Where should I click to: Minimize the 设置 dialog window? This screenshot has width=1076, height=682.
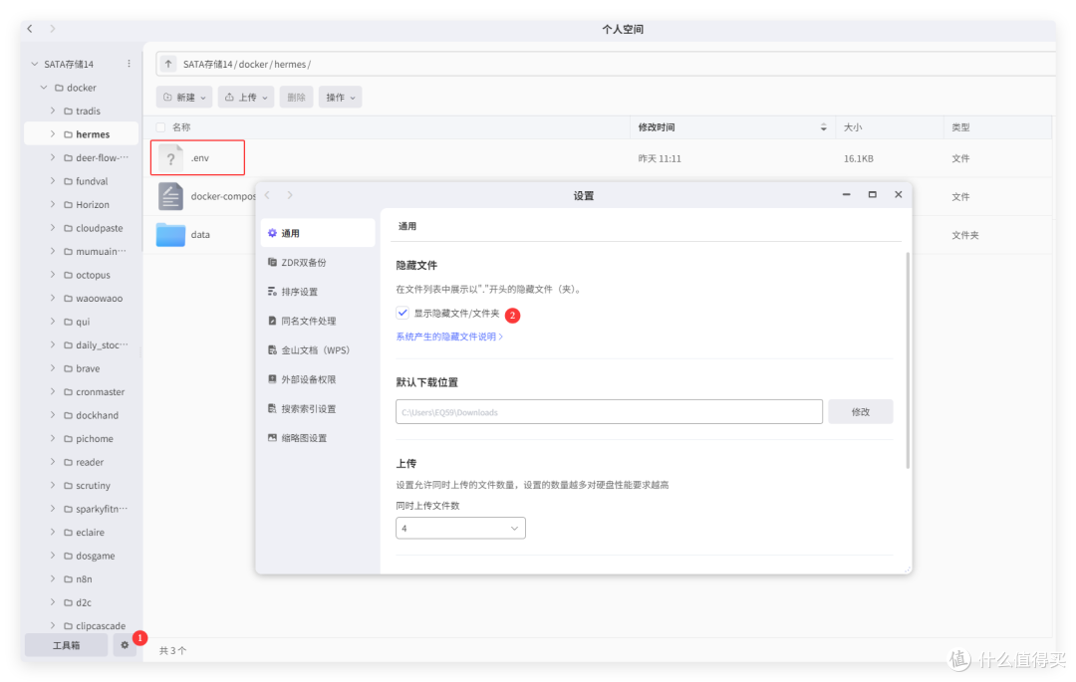click(x=846, y=195)
